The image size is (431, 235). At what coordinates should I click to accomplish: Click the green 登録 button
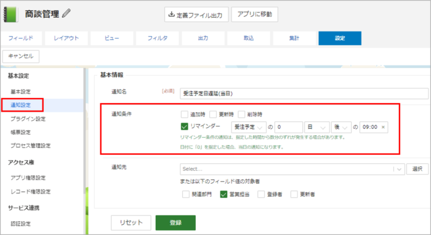(175, 223)
